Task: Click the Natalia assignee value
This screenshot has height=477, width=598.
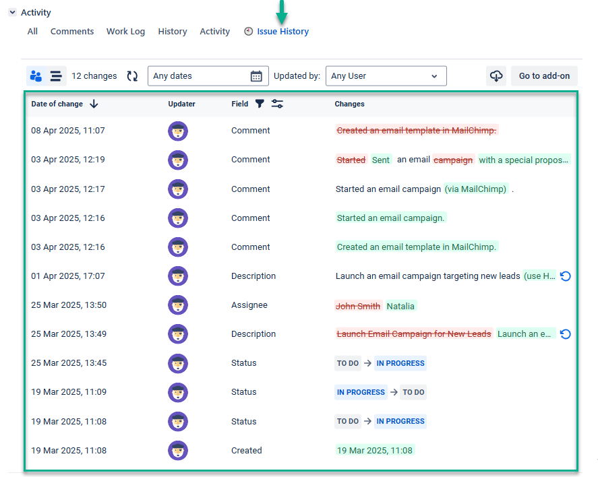Action: tap(400, 306)
